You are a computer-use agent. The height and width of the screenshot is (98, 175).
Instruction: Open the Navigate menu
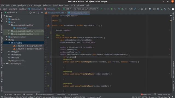22,5
